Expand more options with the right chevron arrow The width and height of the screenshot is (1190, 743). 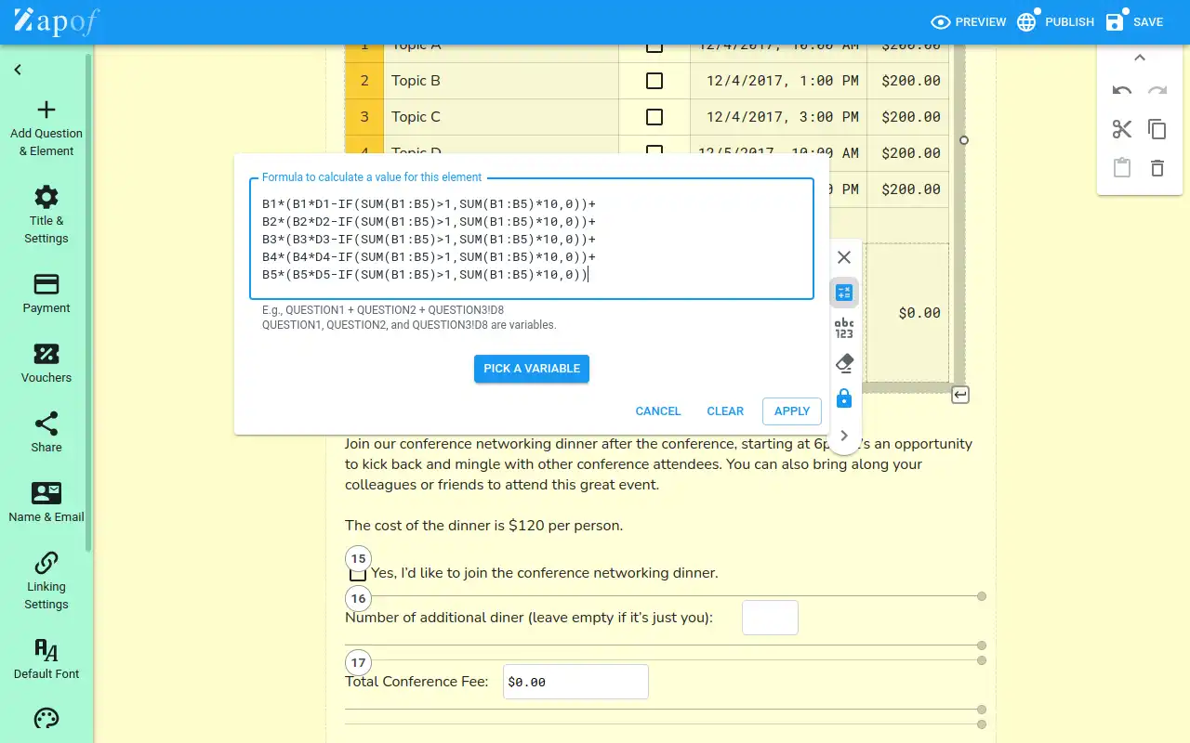click(x=844, y=435)
